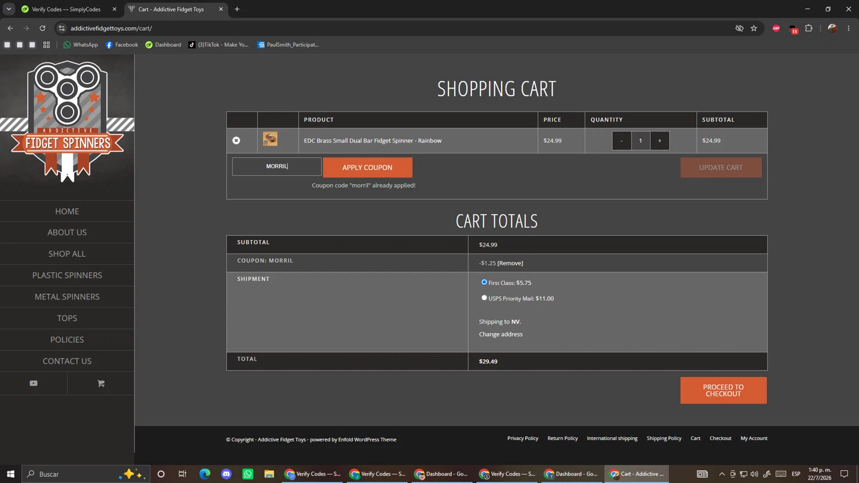Click the Change address link
The image size is (859, 483).
point(501,334)
